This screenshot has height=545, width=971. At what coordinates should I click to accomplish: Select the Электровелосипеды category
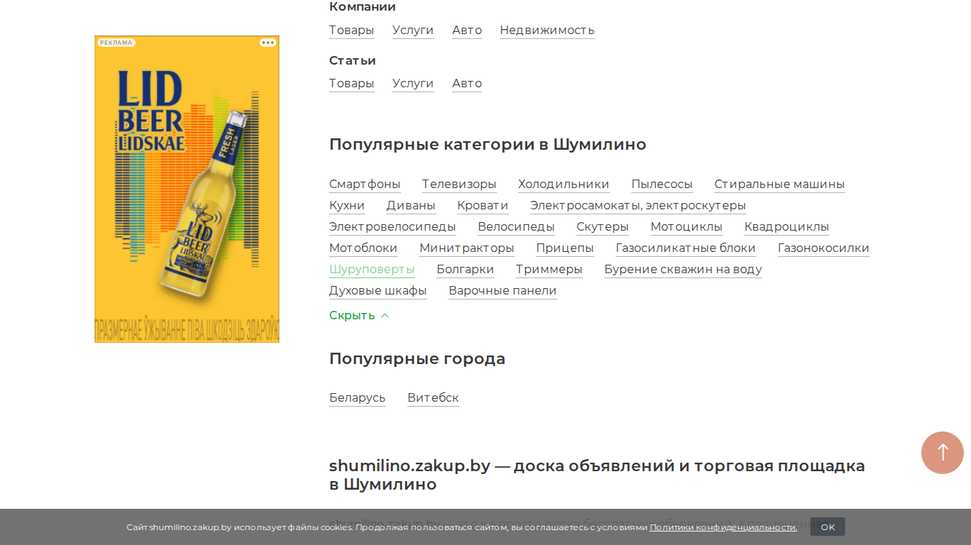[392, 227]
